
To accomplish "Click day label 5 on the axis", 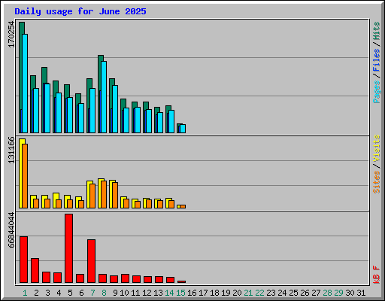I will click(70, 293).
